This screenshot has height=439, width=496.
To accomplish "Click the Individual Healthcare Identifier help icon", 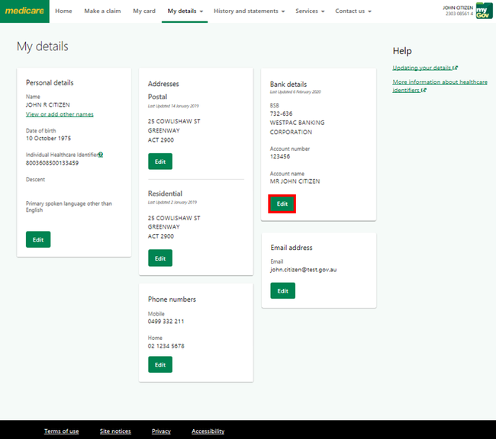I will tap(101, 155).
